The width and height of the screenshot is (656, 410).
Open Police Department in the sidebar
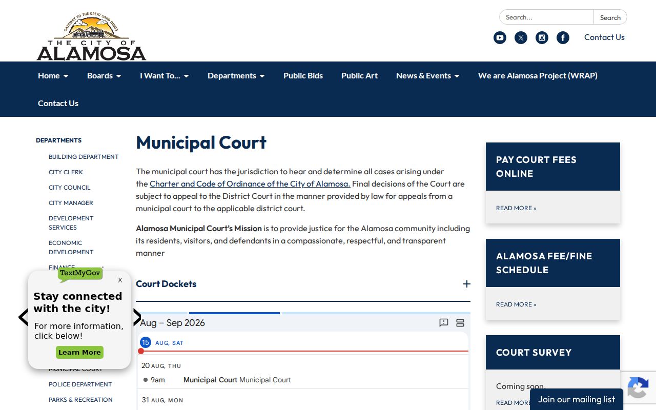pos(80,384)
